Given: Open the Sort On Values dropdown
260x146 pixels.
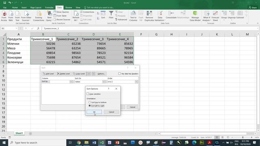Looking at the screenshot, I should click(x=104, y=82).
